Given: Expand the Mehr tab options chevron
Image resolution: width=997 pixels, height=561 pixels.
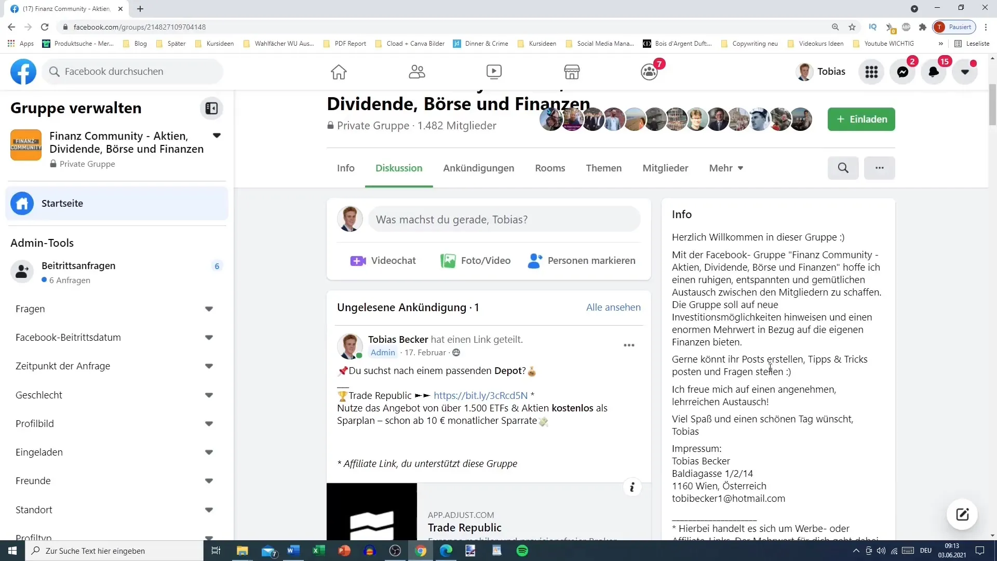Looking at the screenshot, I should (742, 168).
